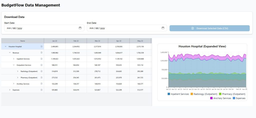Toggle the Inpatient Services legend entry

pos(178,94)
